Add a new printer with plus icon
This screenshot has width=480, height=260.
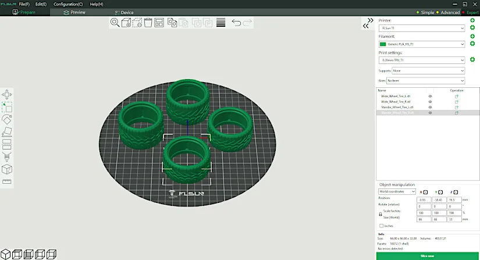click(x=472, y=20)
